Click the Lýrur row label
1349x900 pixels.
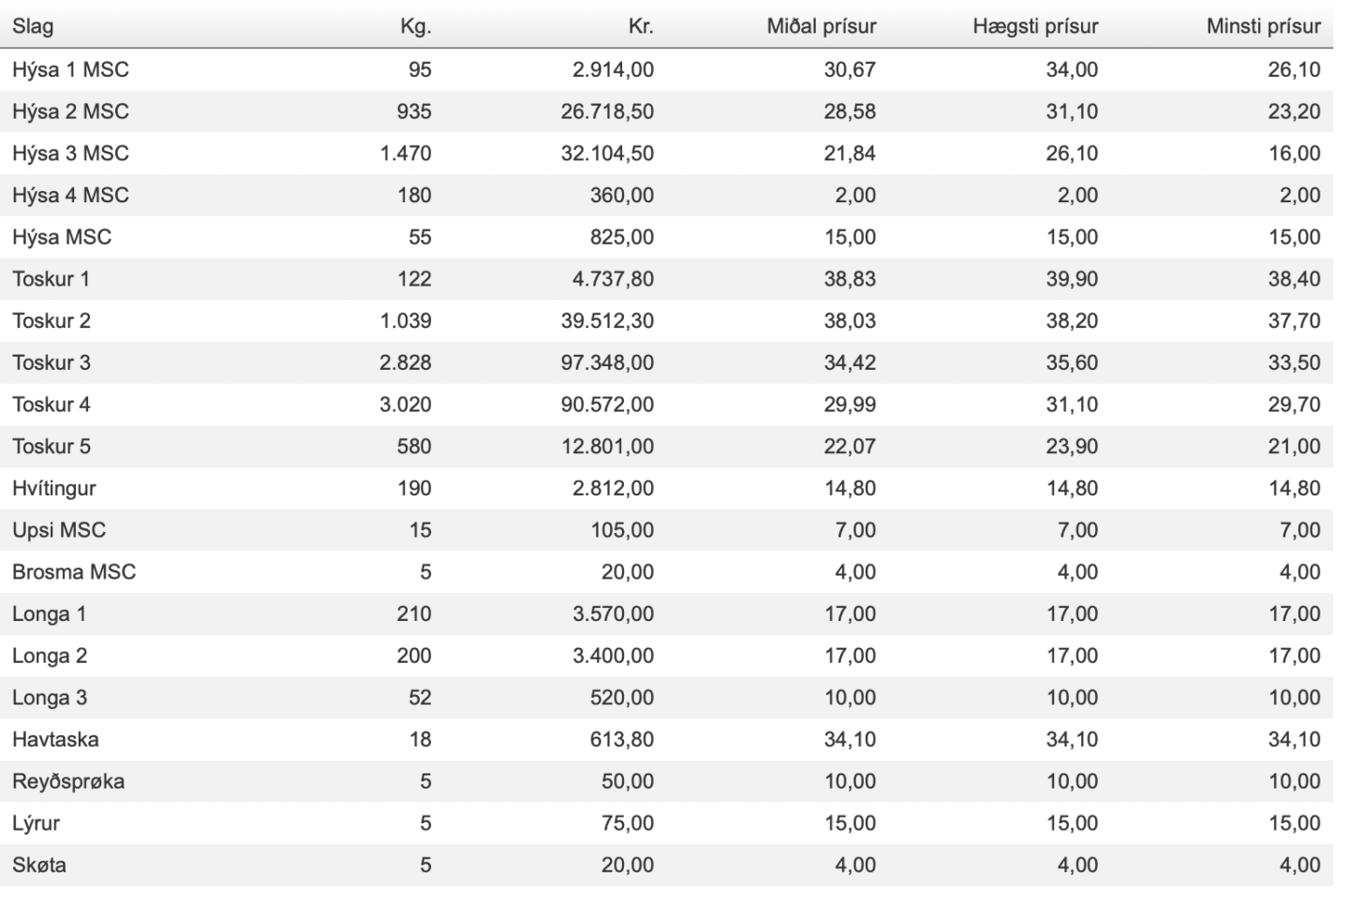[36, 824]
